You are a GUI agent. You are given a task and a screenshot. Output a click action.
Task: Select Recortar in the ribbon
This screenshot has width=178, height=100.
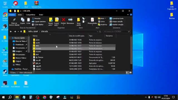36,19
